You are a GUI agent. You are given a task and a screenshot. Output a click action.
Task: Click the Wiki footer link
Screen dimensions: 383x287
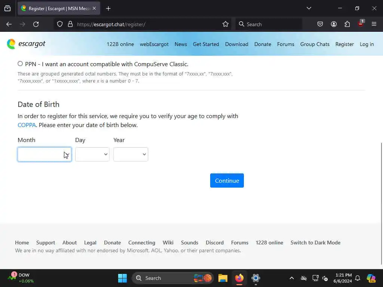point(168,243)
